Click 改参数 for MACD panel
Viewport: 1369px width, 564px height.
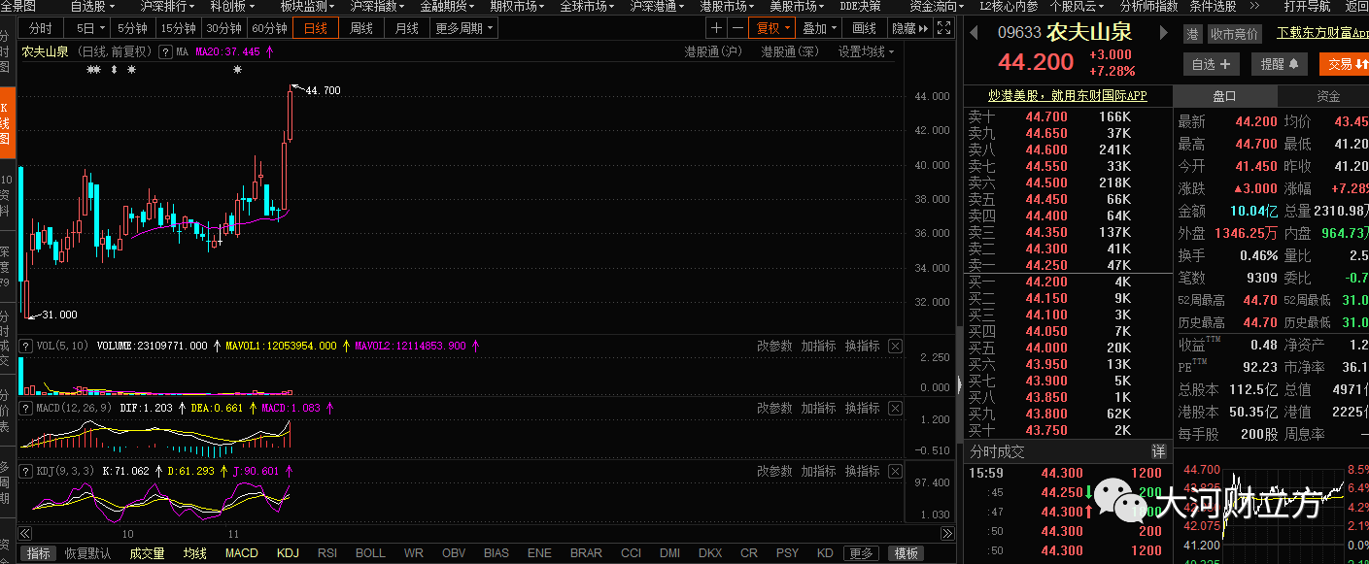774,409
